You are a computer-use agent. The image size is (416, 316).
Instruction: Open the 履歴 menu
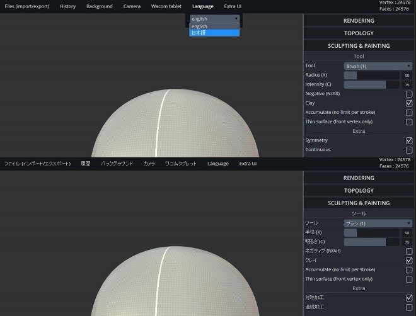(x=86, y=164)
